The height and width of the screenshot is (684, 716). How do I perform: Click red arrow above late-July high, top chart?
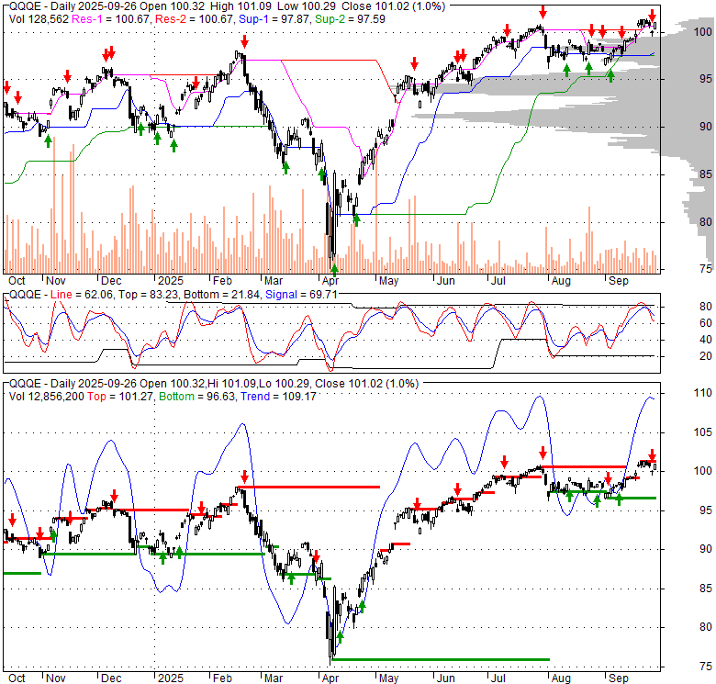543,11
